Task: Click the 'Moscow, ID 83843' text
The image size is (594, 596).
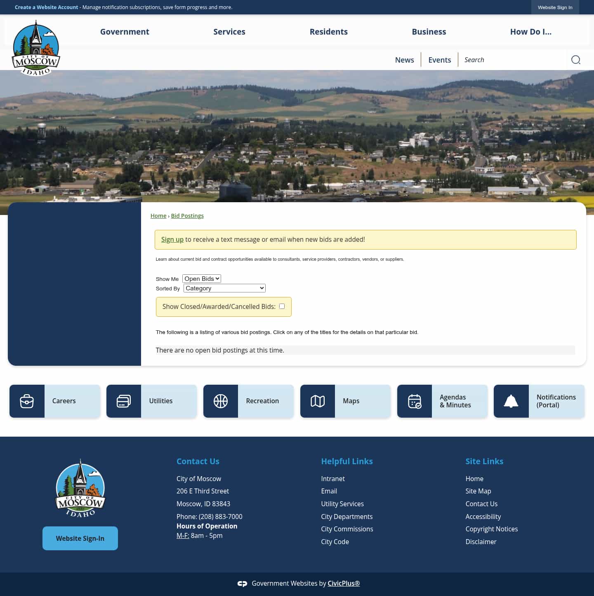Action: click(x=203, y=504)
